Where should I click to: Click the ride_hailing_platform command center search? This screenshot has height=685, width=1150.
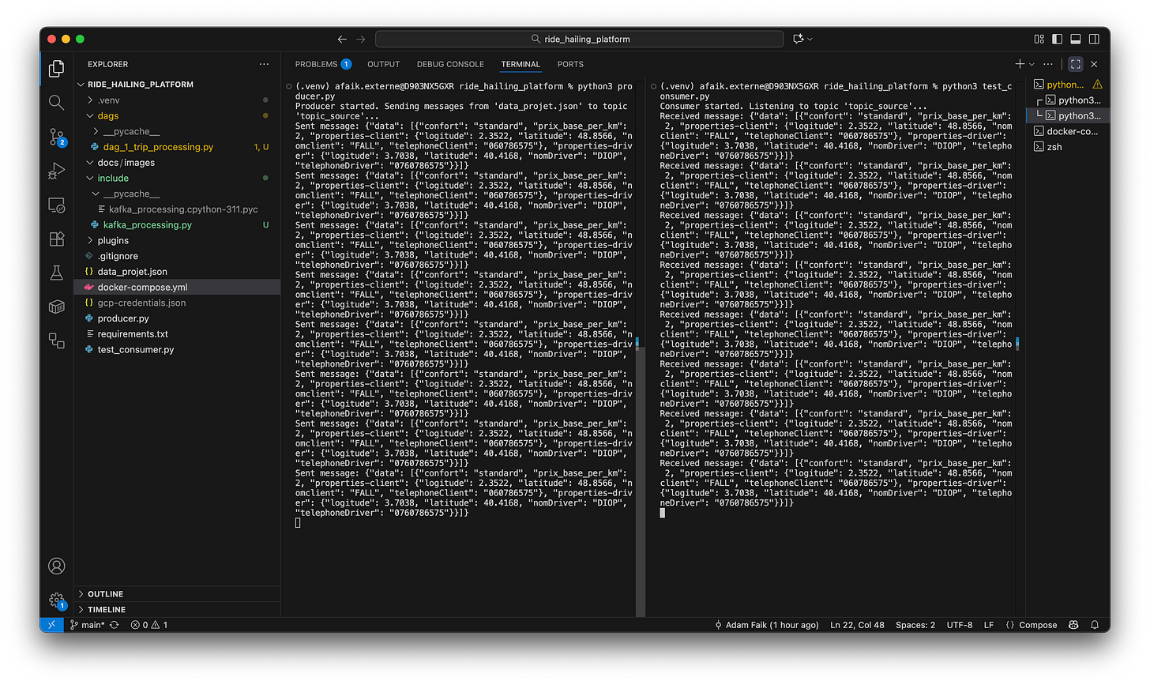coord(580,39)
